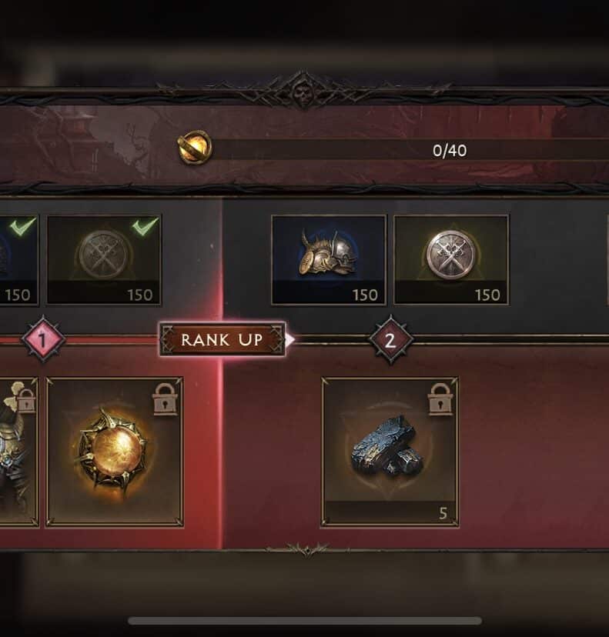Select the rank 2 diamond marker
The image size is (609, 637).
(390, 340)
